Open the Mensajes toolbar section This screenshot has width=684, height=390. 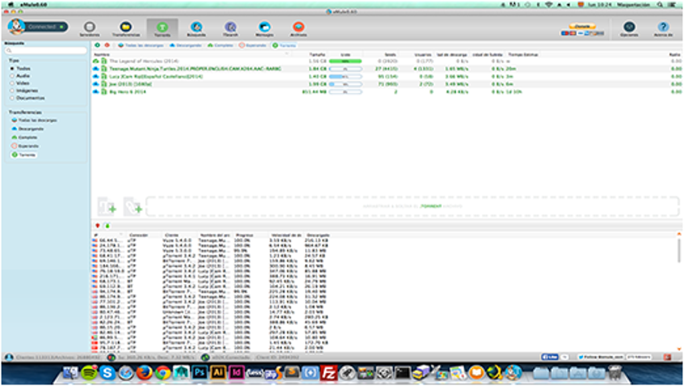(264, 29)
